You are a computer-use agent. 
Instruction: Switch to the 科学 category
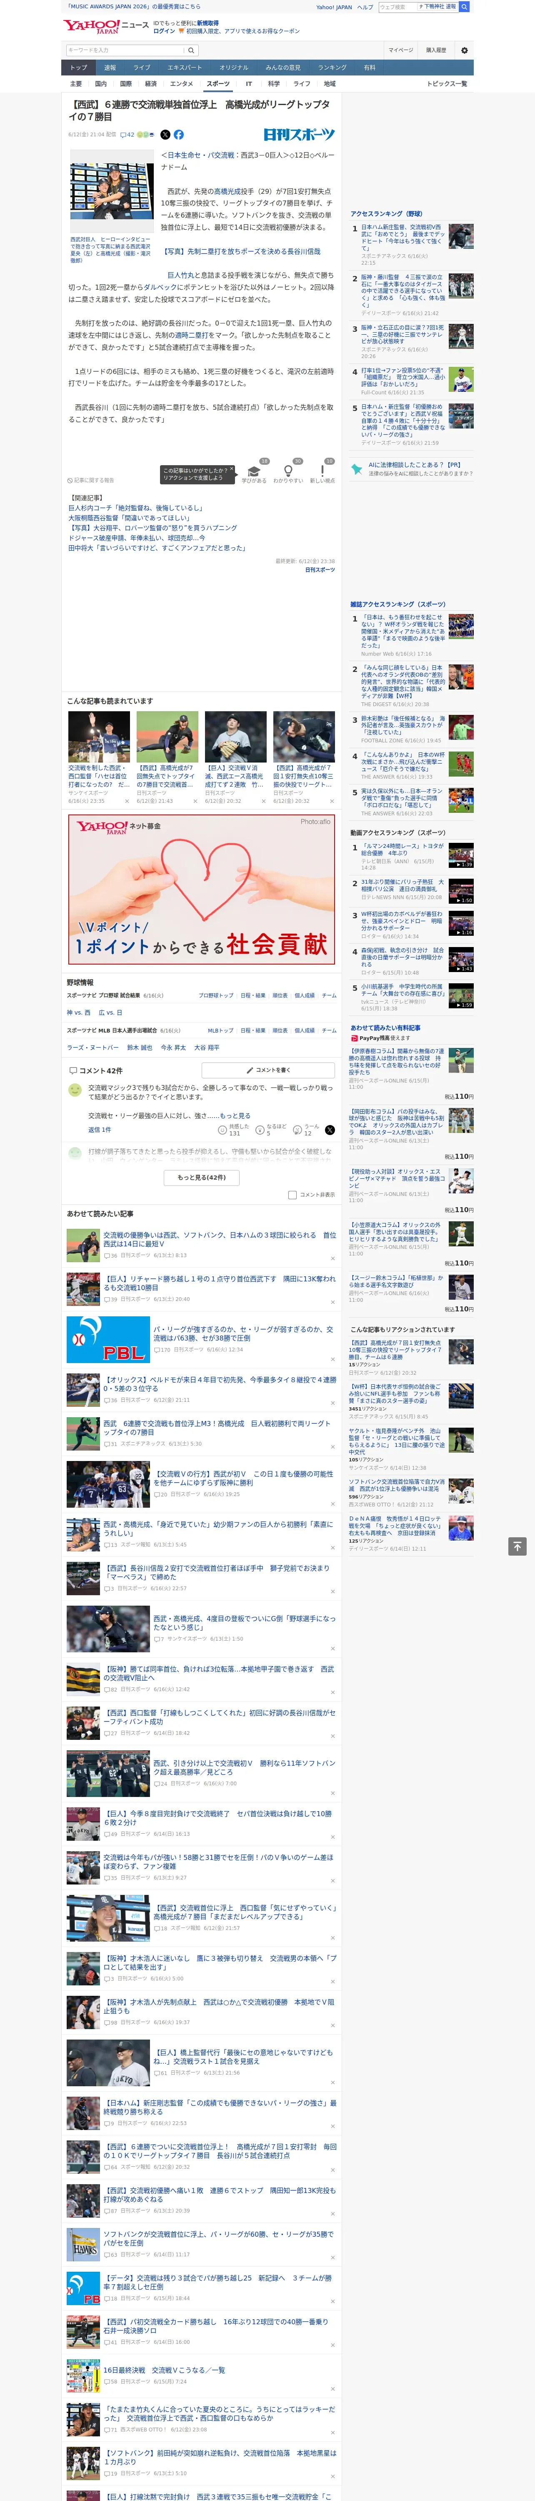pos(274,83)
